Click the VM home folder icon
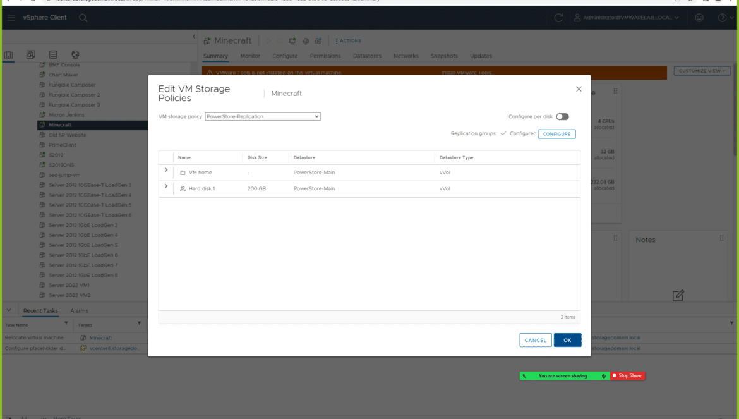 [x=183, y=173]
